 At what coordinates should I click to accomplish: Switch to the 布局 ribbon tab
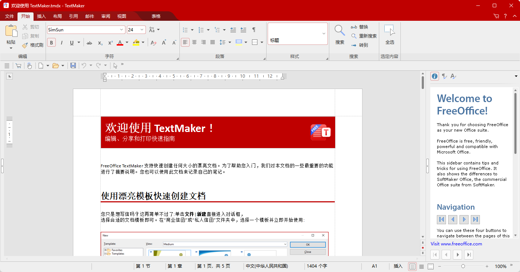point(58,16)
